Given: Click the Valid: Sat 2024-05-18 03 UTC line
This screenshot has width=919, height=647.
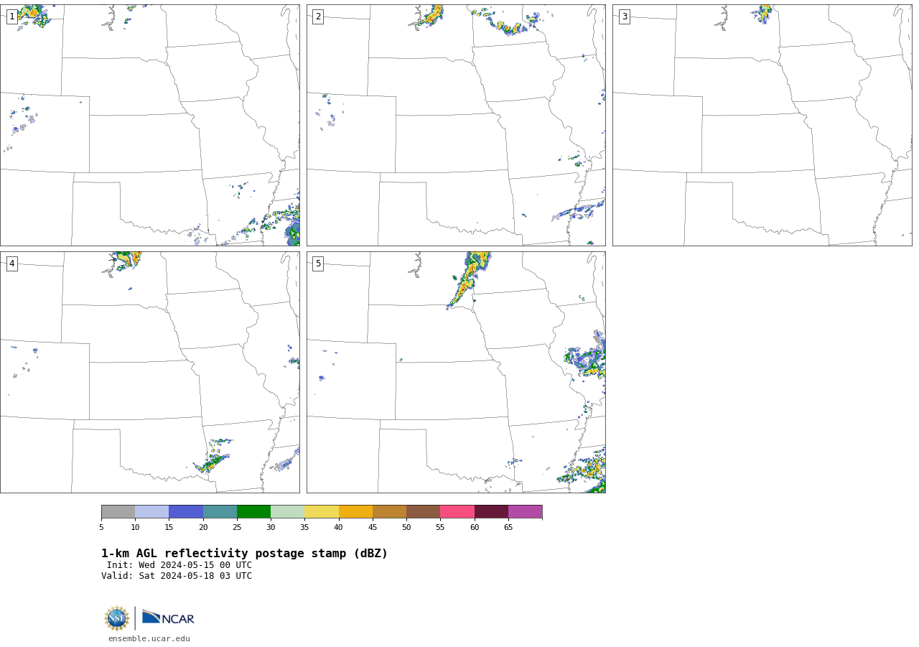Looking at the screenshot, I should 177,576.
